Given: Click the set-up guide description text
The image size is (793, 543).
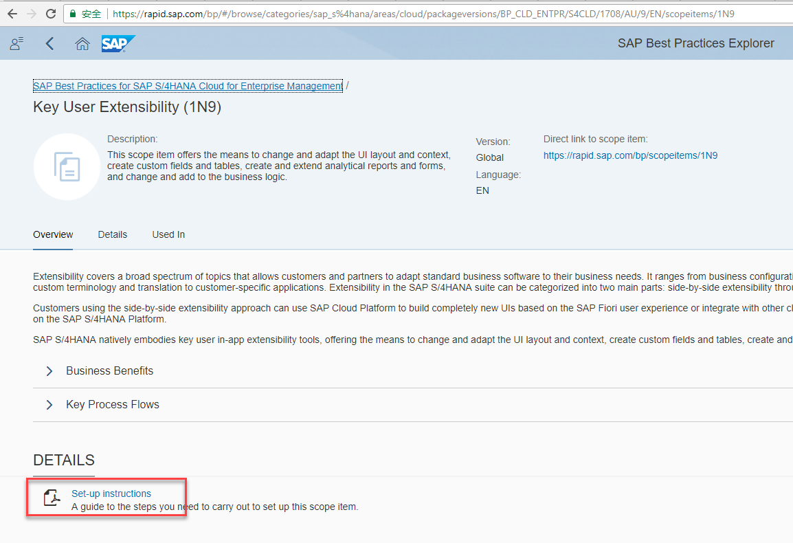Looking at the screenshot, I should pyautogui.click(x=215, y=507).
